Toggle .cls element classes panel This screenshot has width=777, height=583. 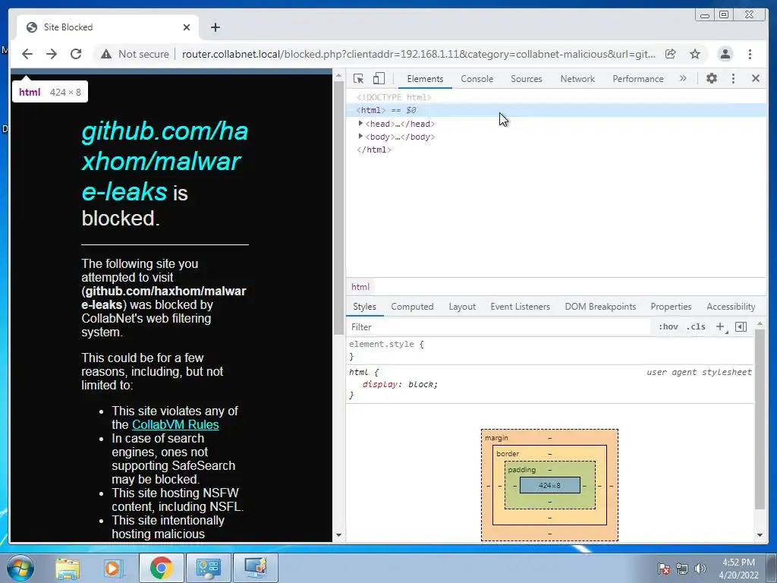tap(697, 326)
